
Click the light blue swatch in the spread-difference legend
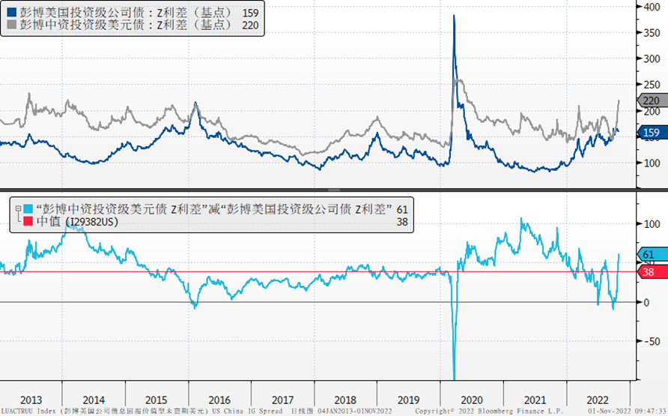(28, 209)
